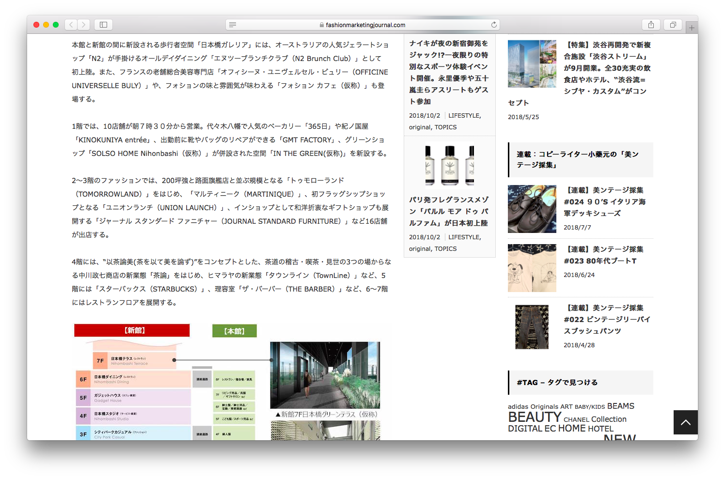The height and width of the screenshot is (479, 725).
Task: Open the Shibuya Stream building thumbnail
Action: (x=532, y=64)
